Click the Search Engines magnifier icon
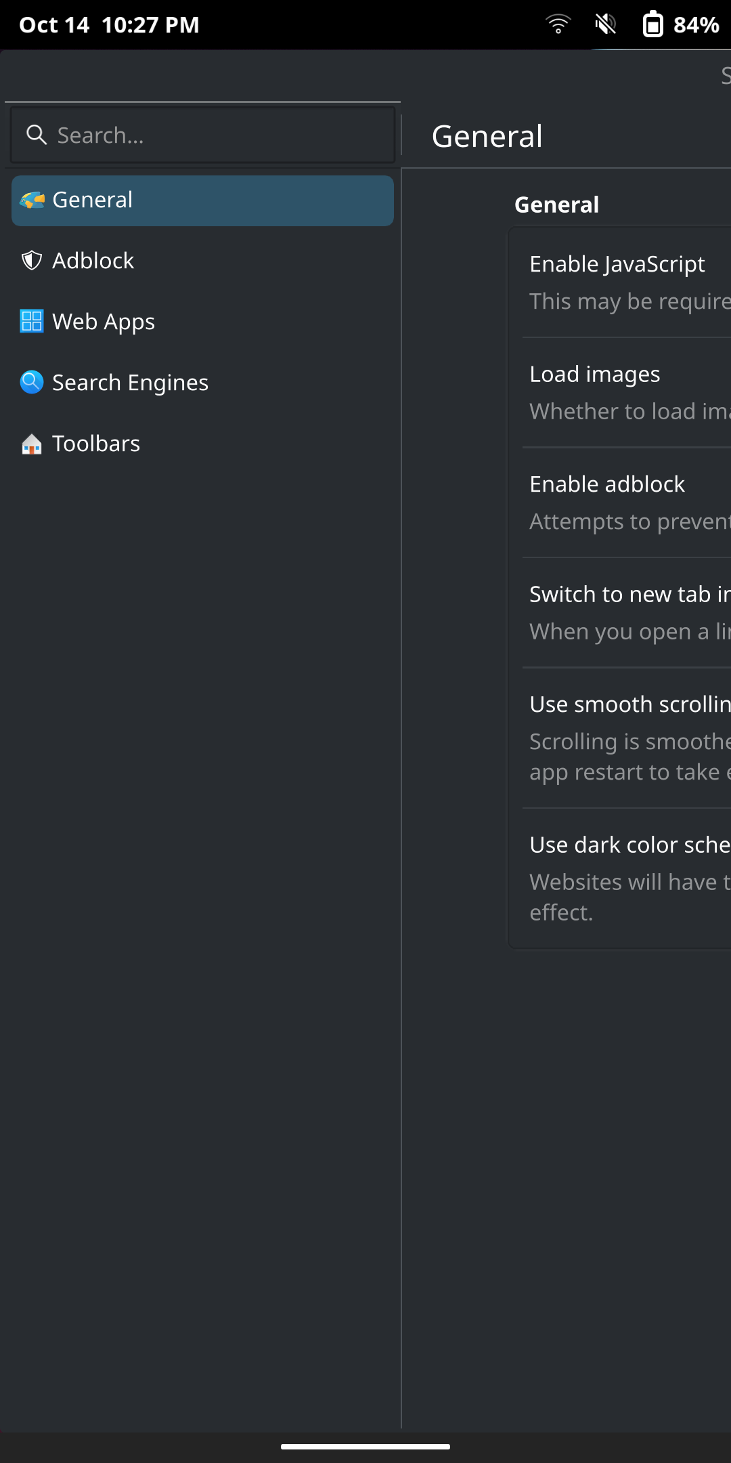The image size is (731, 1463). pos(32,382)
